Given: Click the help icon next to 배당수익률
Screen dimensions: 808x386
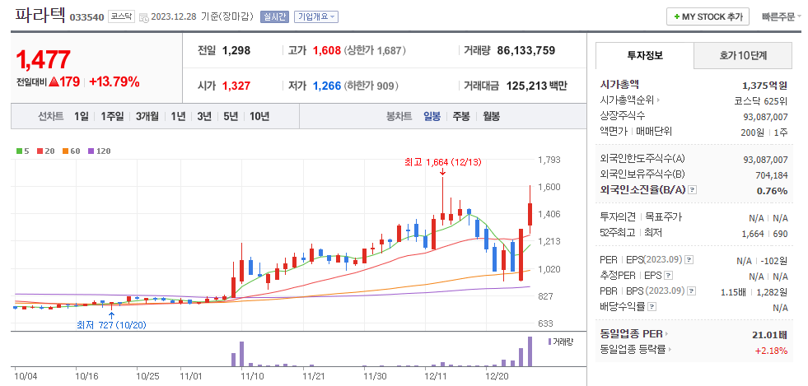Looking at the screenshot, I should (x=652, y=307).
